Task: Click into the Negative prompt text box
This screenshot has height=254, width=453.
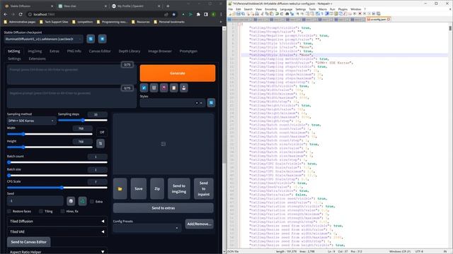Action: tap(71, 98)
